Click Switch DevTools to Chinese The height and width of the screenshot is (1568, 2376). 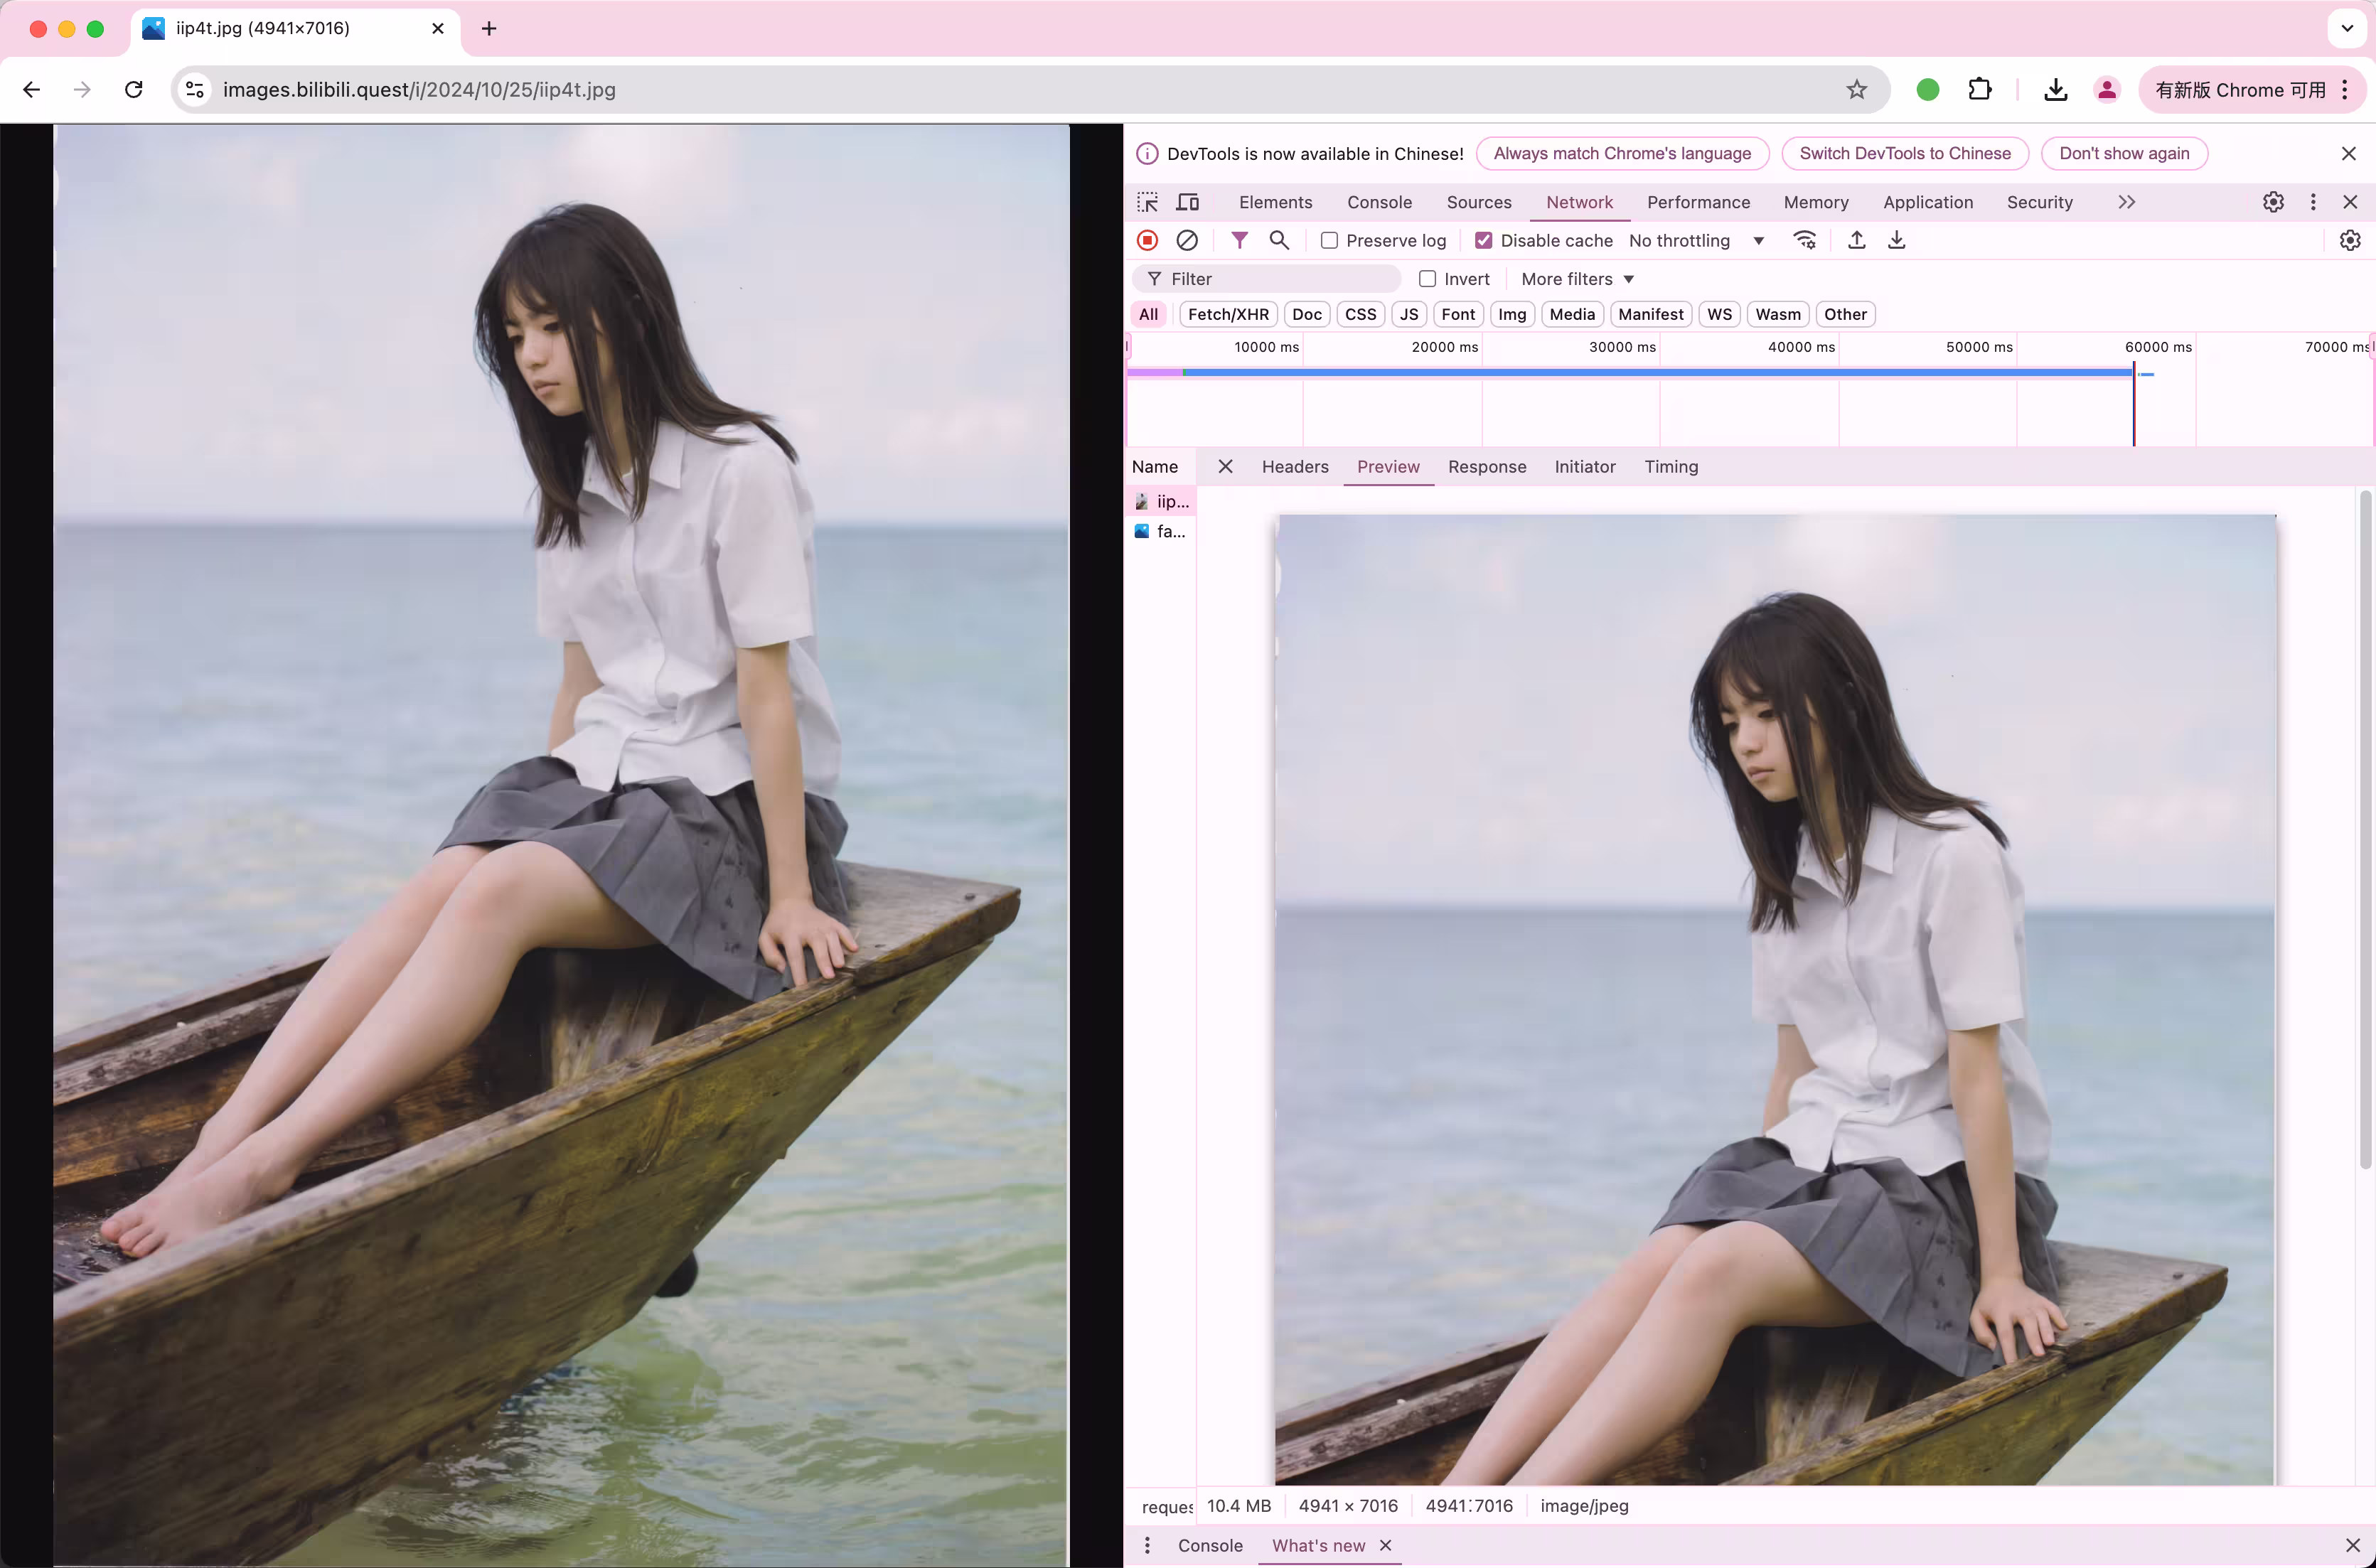(x=1904, y=153)
